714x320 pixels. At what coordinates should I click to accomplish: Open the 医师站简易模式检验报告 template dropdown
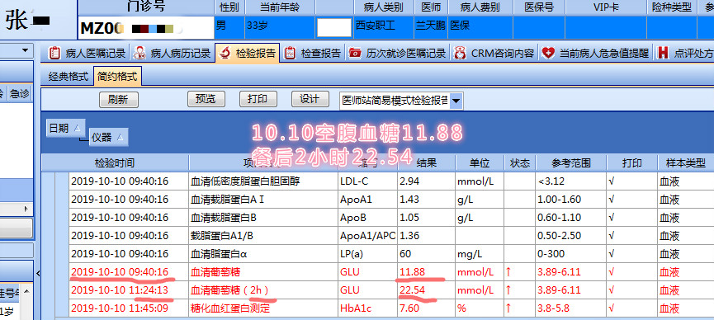coord(456,101)
